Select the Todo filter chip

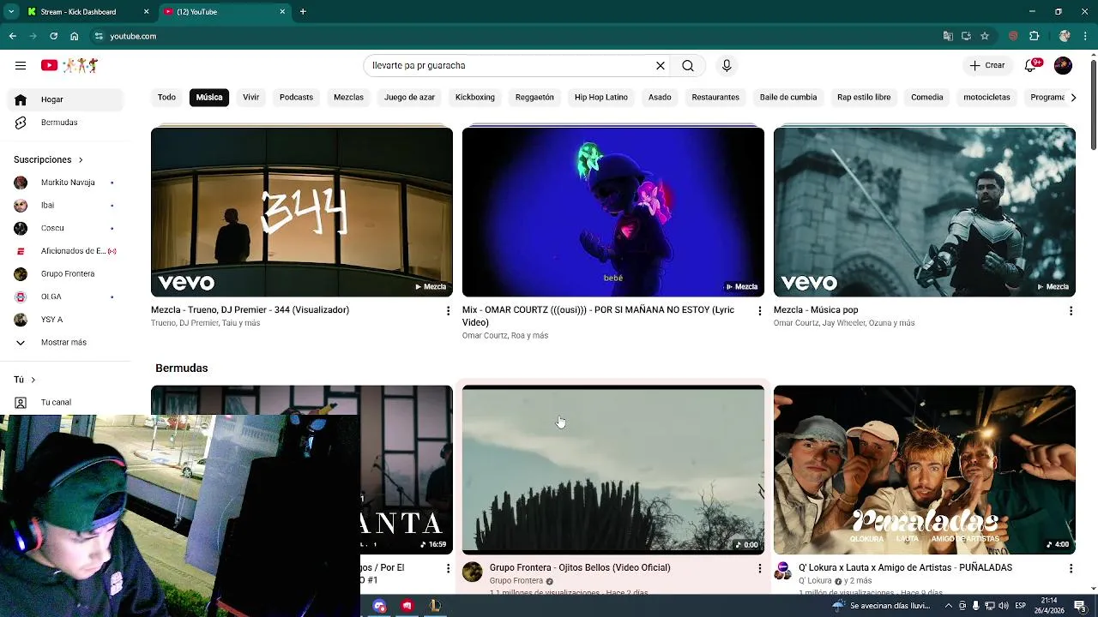coord(166,97)
